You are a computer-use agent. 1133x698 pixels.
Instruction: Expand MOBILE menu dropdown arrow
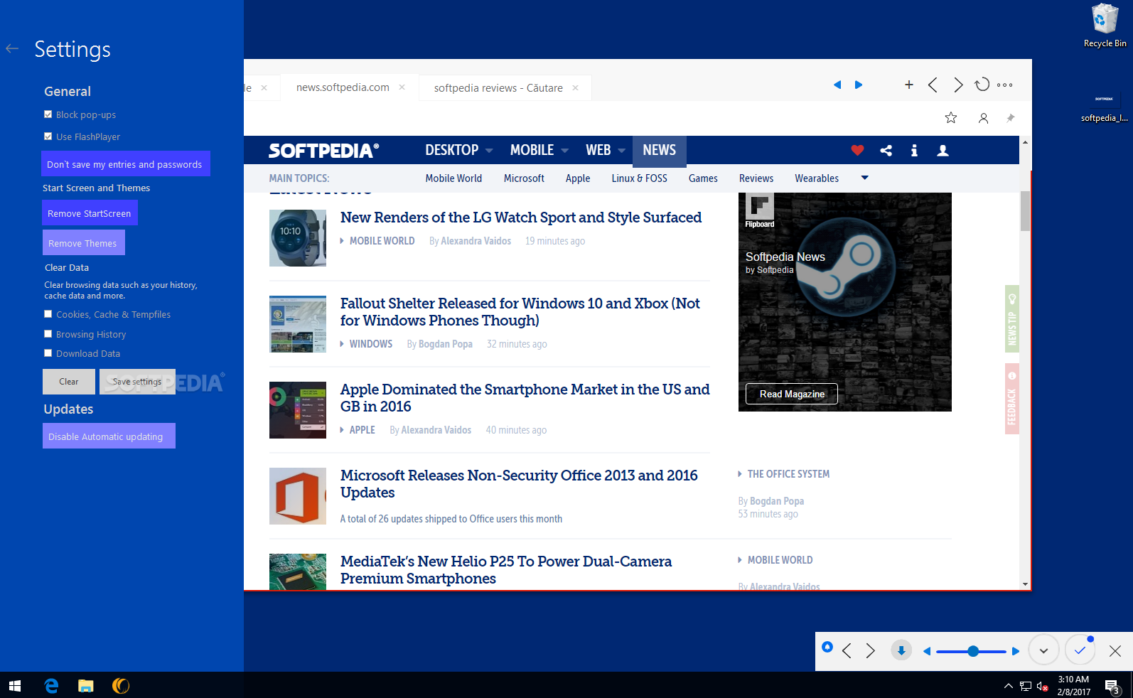tap(564, 151)
